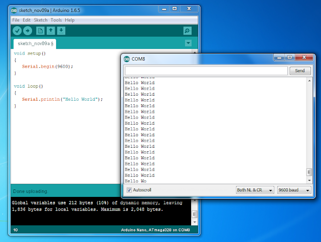Image resolution: width=321 pixels, height=242 pixels.
Task: Open the tab options dropdown arrow in Arduino
Action: (188, 43)
